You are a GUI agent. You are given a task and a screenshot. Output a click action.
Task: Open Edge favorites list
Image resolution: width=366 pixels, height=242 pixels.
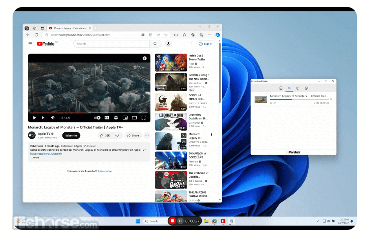pos(185,35)
